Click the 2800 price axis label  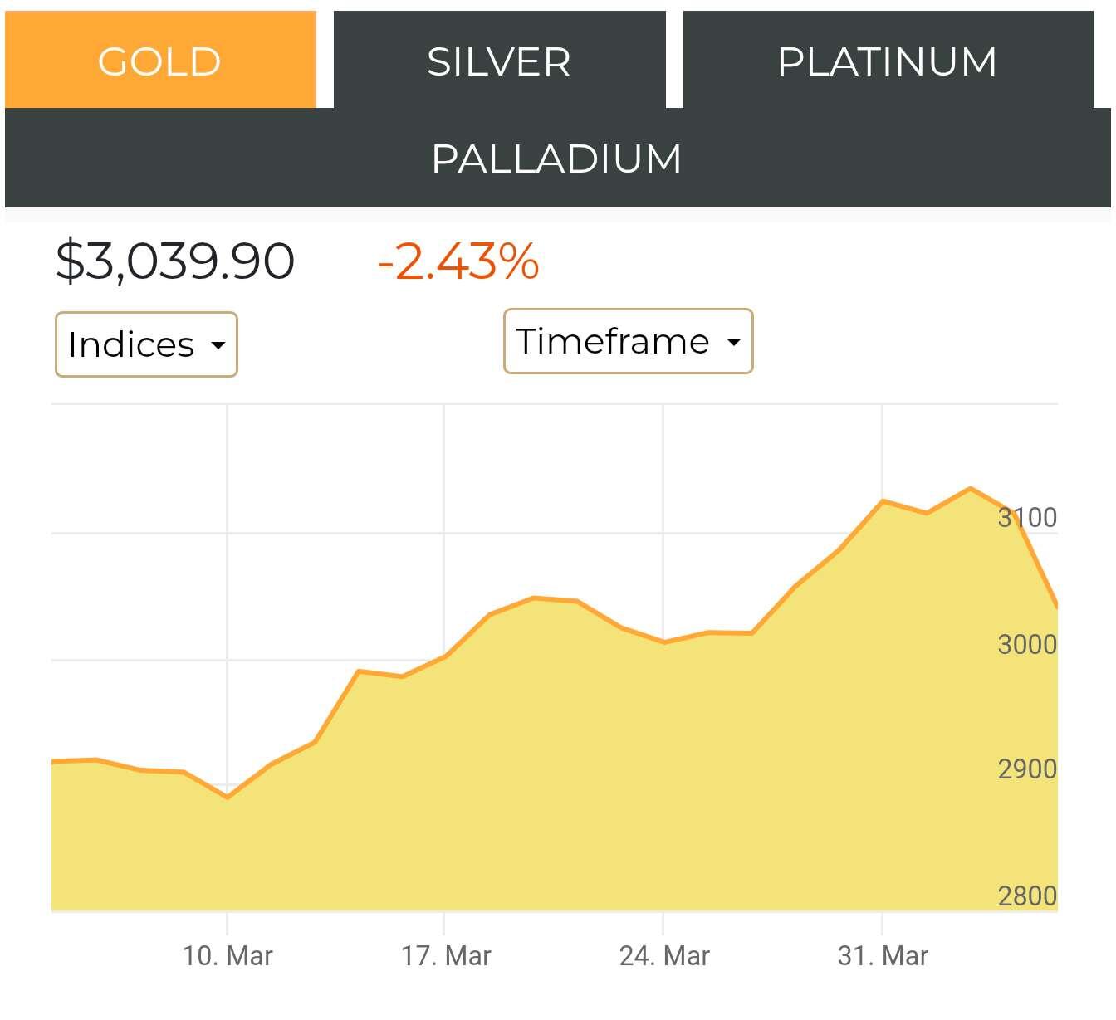(x=1027, y=896)
